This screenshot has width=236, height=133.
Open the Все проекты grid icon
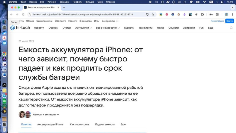tap(117, 21)
